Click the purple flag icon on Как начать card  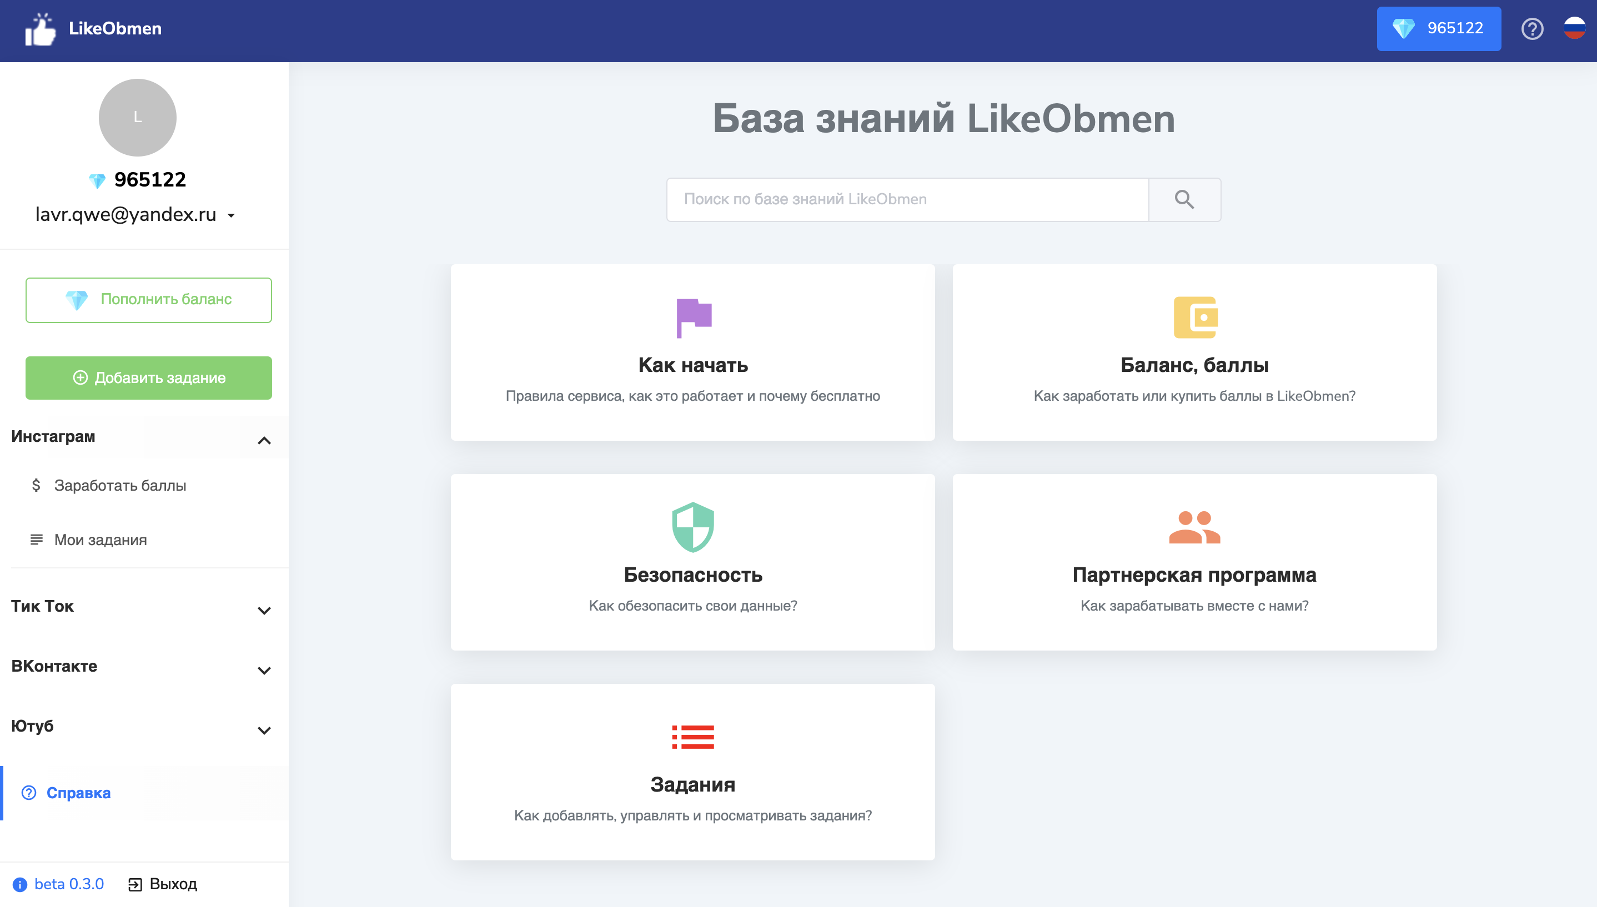692,316
